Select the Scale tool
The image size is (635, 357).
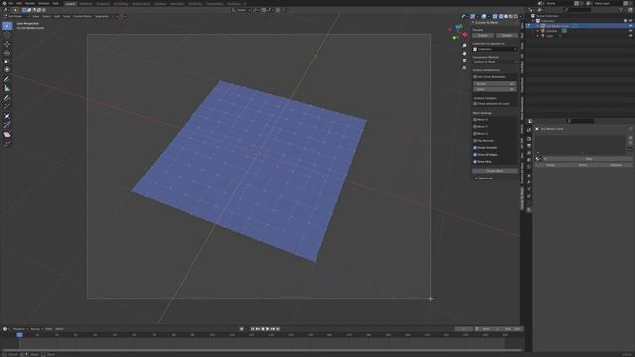point(7,61)
